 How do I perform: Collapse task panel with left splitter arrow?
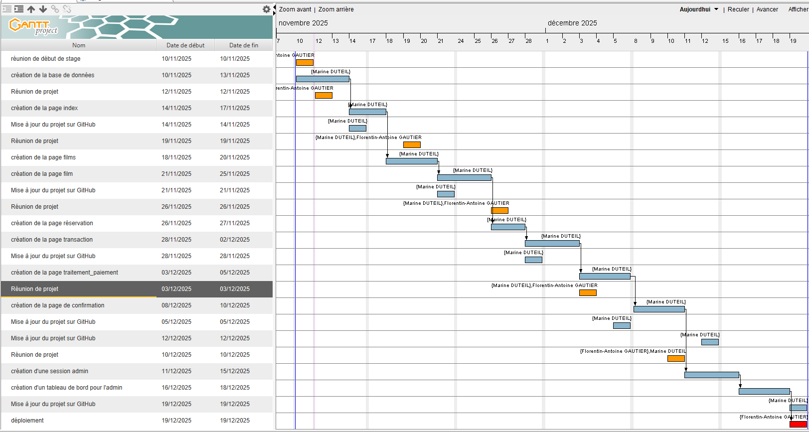pyautogui.click(x=275, y=7)
